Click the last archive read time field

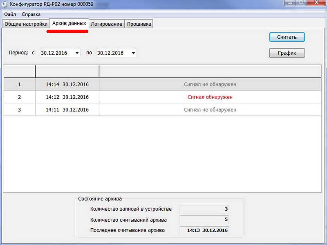pos(204,230)
